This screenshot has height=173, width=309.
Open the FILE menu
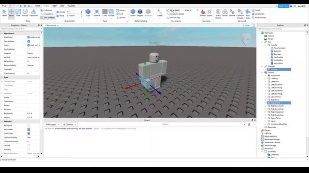(x=4, y=6)
